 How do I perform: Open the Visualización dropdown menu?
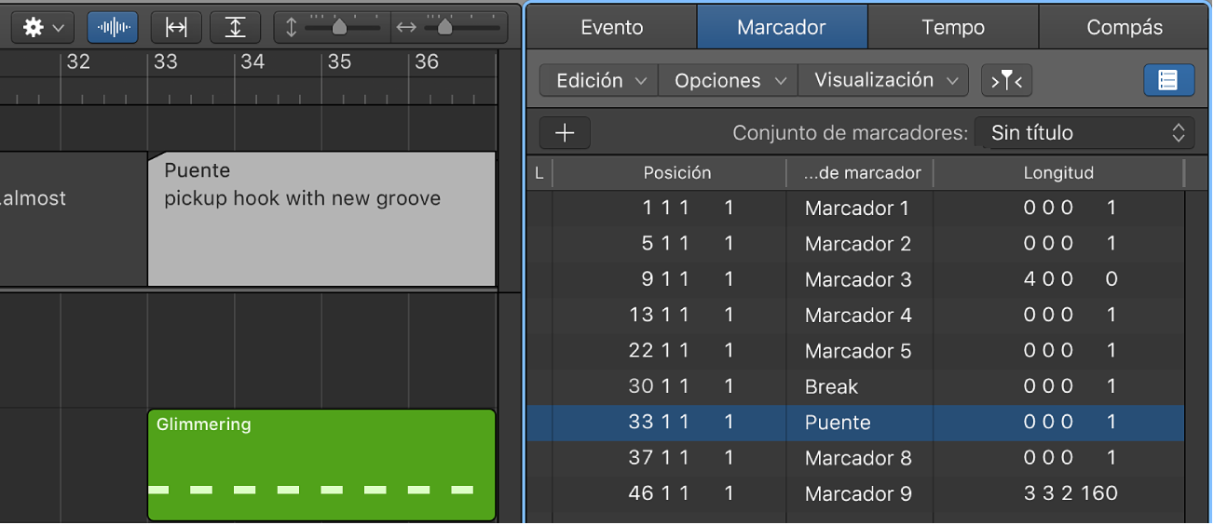(x=884, y=81)
